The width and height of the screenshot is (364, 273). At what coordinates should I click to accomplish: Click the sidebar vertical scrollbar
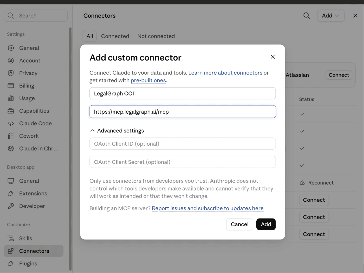70,149
